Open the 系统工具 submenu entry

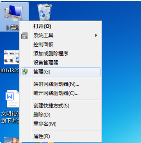click(61, 35)
